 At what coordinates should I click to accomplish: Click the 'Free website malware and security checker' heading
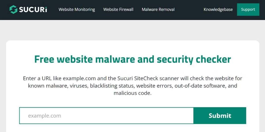click(x=132, y=59)
